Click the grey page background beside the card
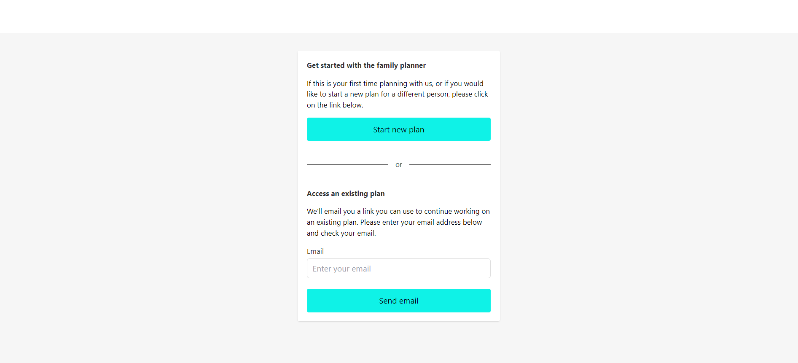 tap(148, 190)
